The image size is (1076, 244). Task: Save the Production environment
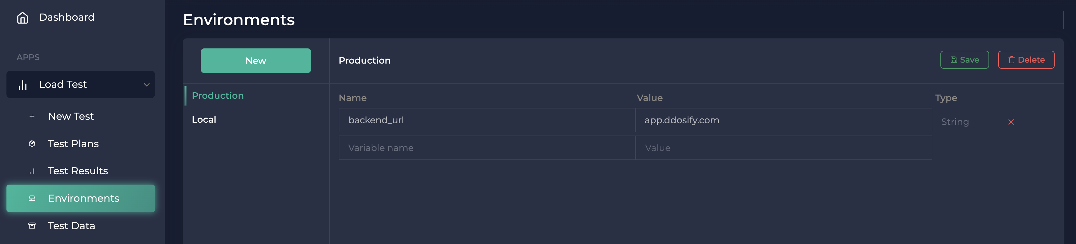[965, 59]
